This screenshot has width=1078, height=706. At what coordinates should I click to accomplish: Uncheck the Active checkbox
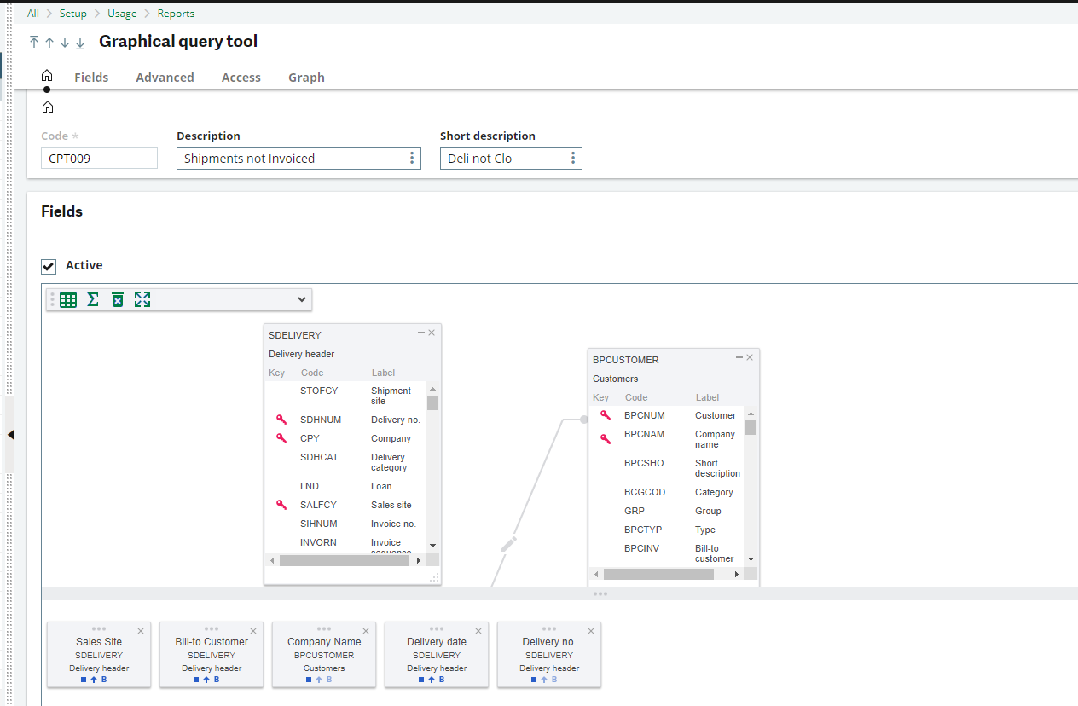click(49, 265)
